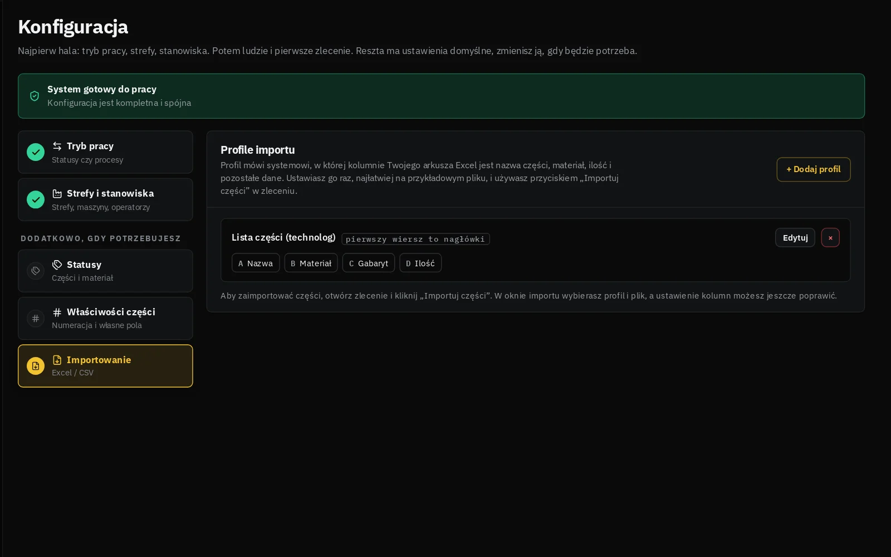Screen dimensions: 891x557
Task: Click the 'DODATKOWO, GDY POTRZEBUJESZ' group label
Action: [101, 238]
